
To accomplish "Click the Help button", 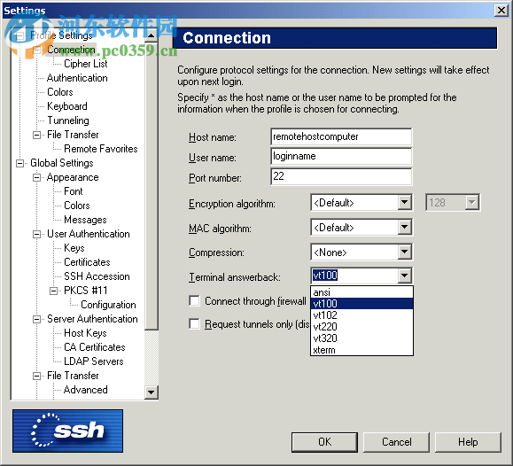I will click(x=468, y=442).
